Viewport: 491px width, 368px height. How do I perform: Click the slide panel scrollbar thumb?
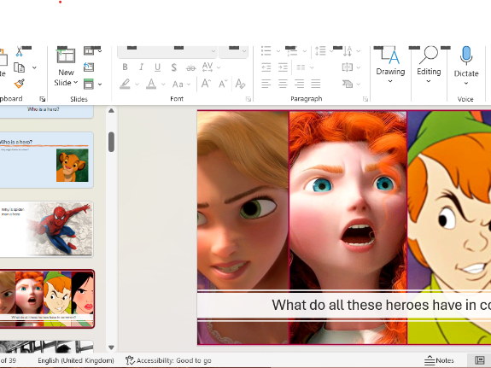click(x=111, y=142)
